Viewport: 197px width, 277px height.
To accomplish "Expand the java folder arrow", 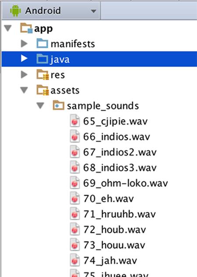I will (24, 58).
